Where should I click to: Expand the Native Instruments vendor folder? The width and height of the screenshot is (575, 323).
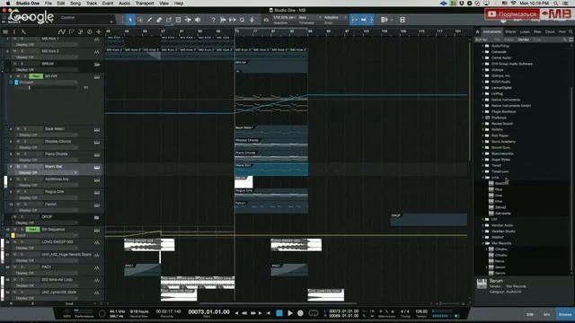(x=483, y=100)
